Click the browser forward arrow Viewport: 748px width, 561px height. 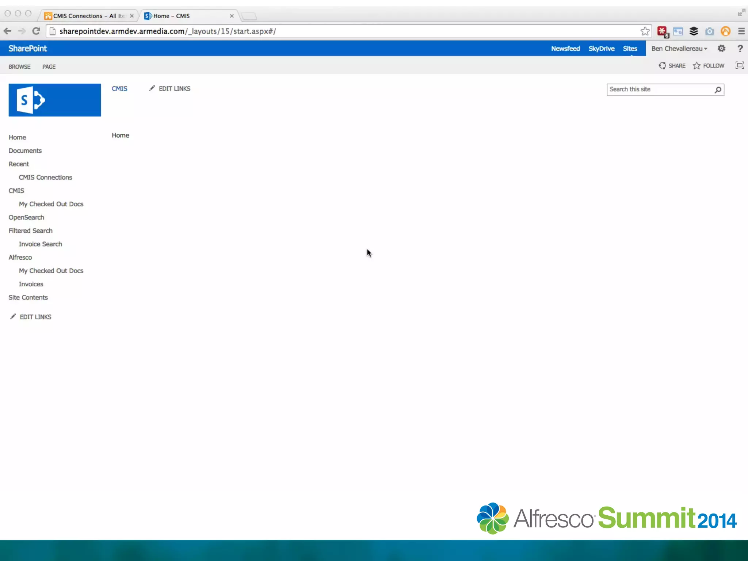(x=22, y=31)
